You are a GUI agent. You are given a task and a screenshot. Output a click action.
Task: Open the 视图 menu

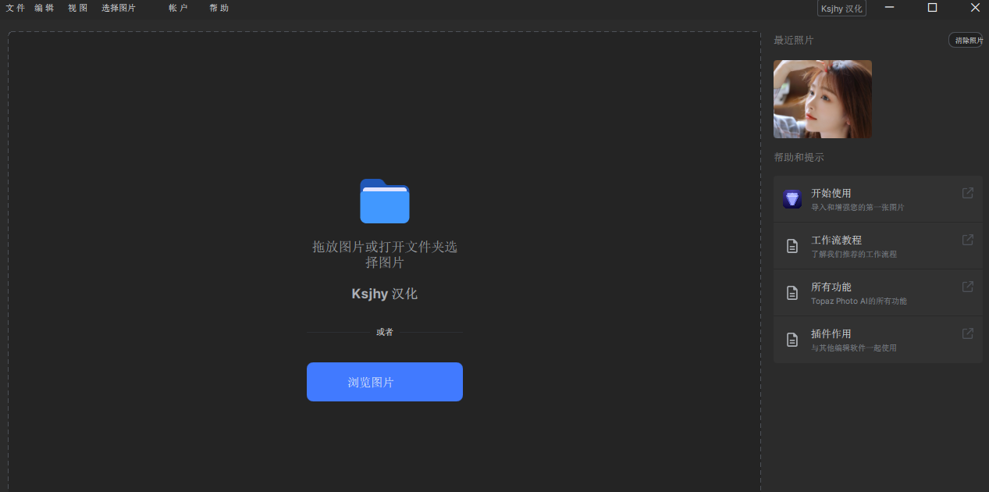77,8
